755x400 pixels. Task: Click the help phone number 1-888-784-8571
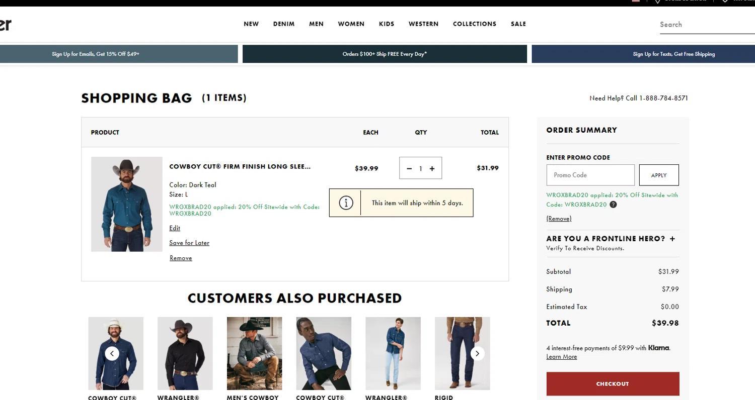pyautogui.click(x=663, y=98)
